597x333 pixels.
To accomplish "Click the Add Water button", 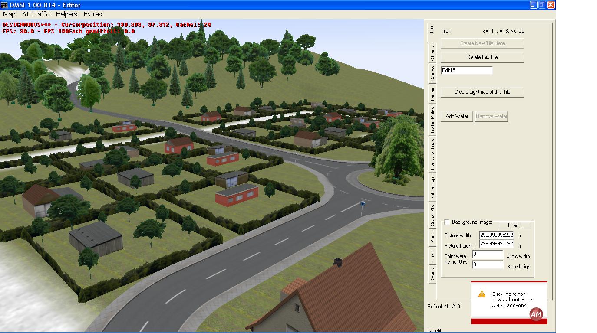I will point(457,116).
